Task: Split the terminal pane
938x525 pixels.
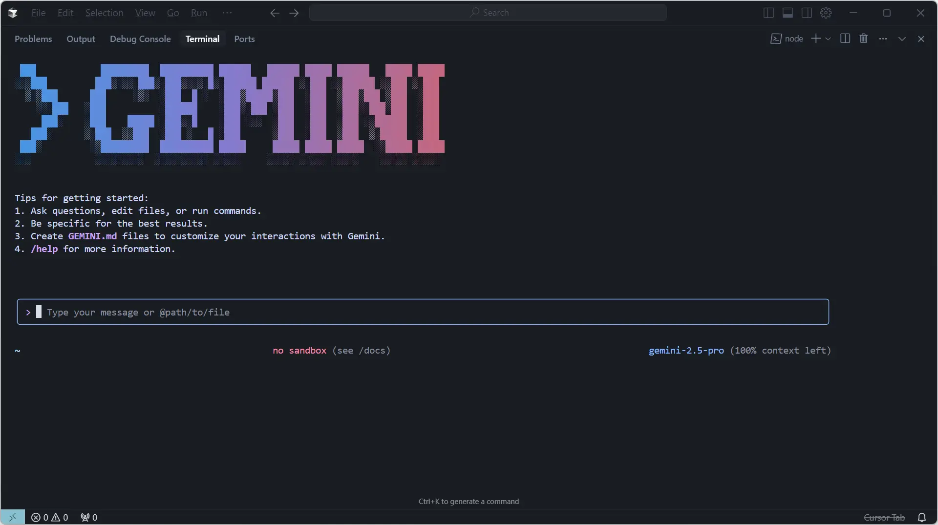Action: pyautogui.click(x=845, y=39)
